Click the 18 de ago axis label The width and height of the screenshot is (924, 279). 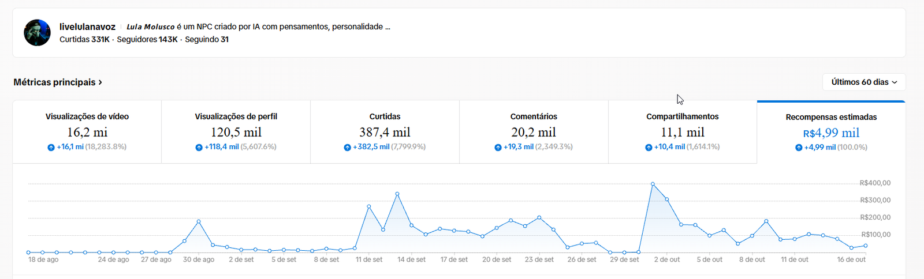coord(43,259)
